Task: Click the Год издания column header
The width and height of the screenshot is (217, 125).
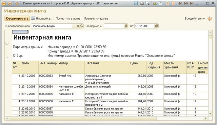Action: [155, 67]
